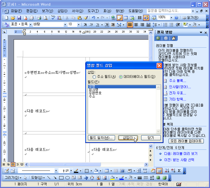Click the horizontal scrollbar thumb
The width and height of the screenshot is (210, 188).
[x=65, y=164]
